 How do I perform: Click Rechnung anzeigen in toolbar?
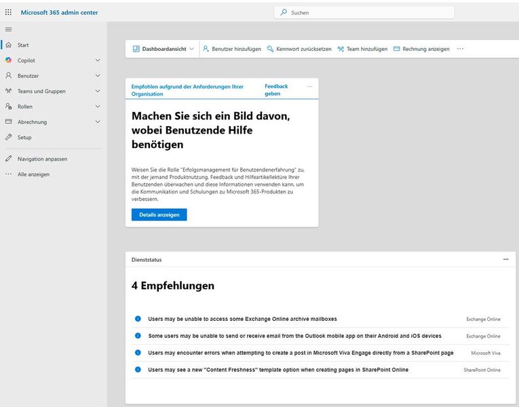(421, 49)
